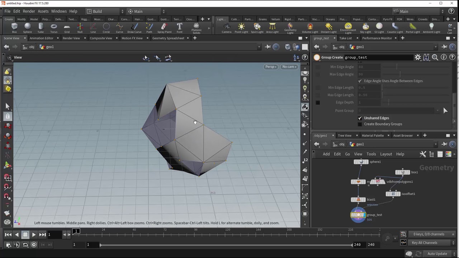
Task: Disable the Unshared Edges checkbox
Action: click(x=360, y=118)
